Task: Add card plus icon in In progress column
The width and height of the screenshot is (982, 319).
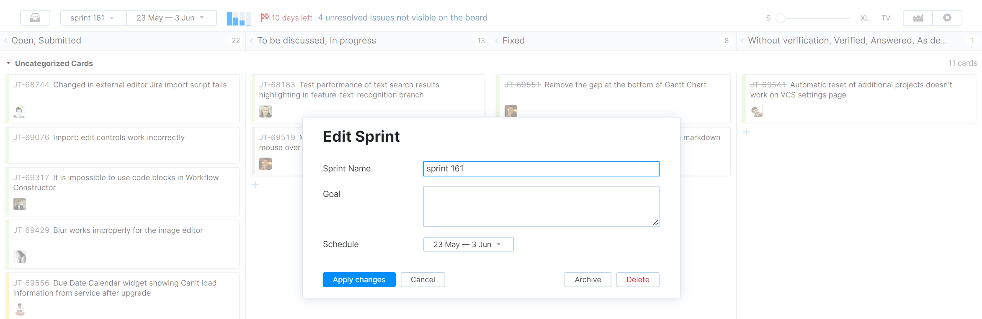Action: (255, 185)
